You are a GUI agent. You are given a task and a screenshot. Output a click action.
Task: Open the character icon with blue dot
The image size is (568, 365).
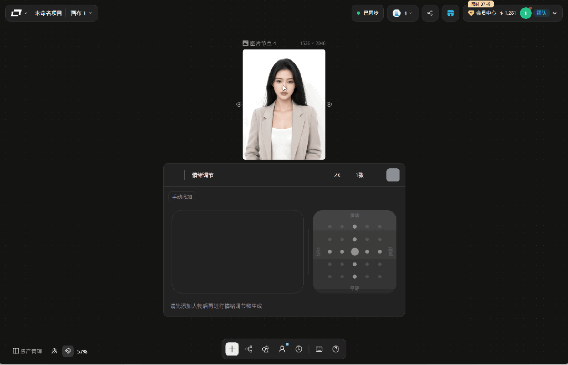click(282, 349)
